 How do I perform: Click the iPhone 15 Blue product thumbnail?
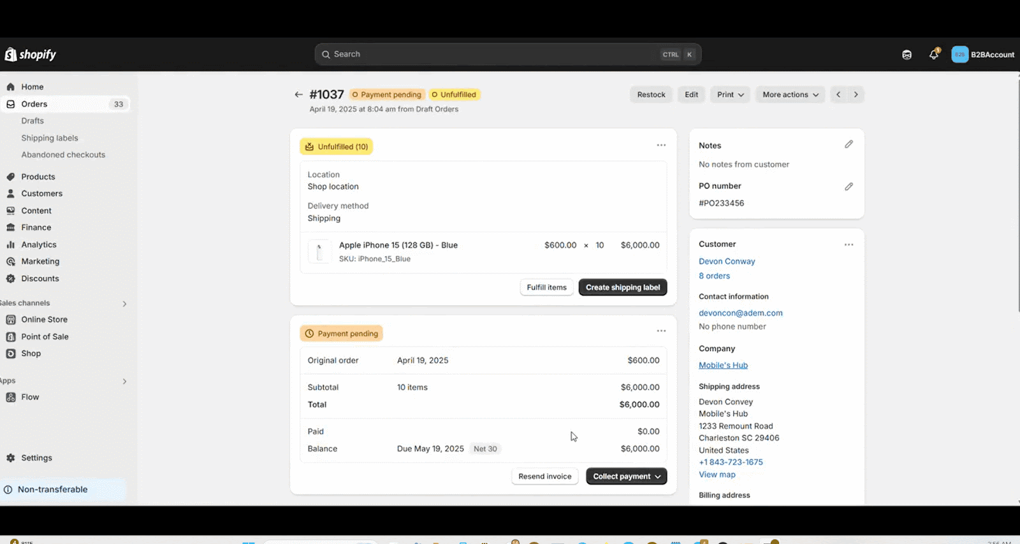tap(319, 252)
